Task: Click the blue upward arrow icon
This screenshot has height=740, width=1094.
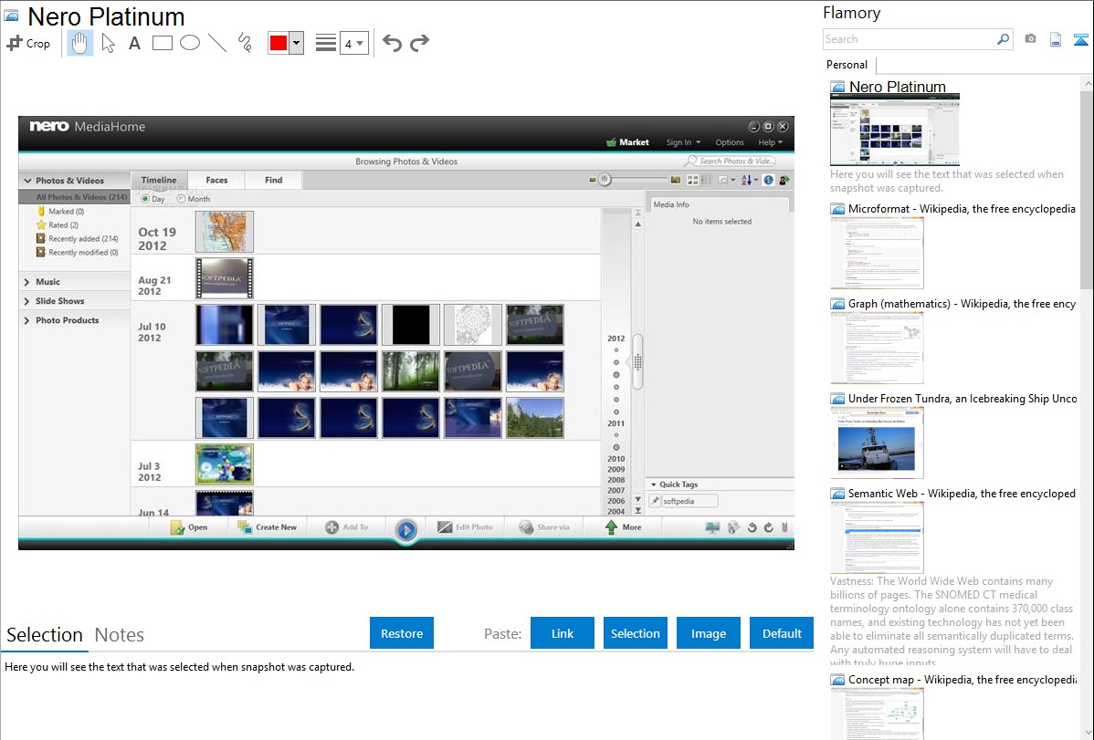Action: [x=1080, y=39]
